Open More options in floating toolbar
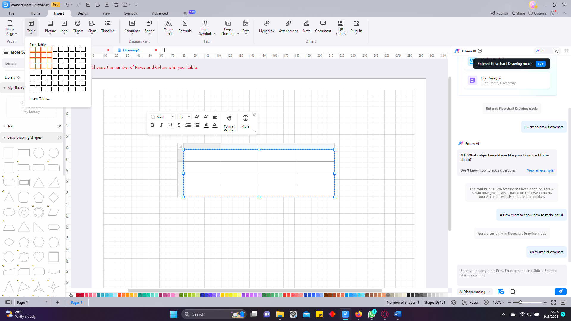 (245, 122)
